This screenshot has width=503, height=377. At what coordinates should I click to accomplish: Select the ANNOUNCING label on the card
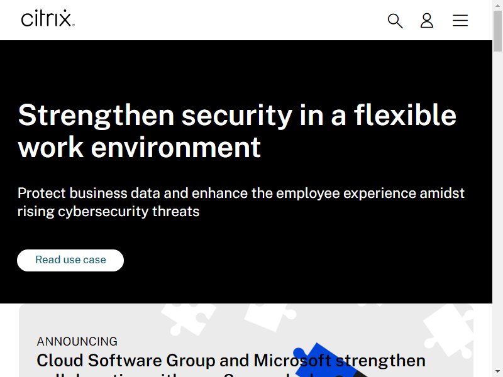77,341
